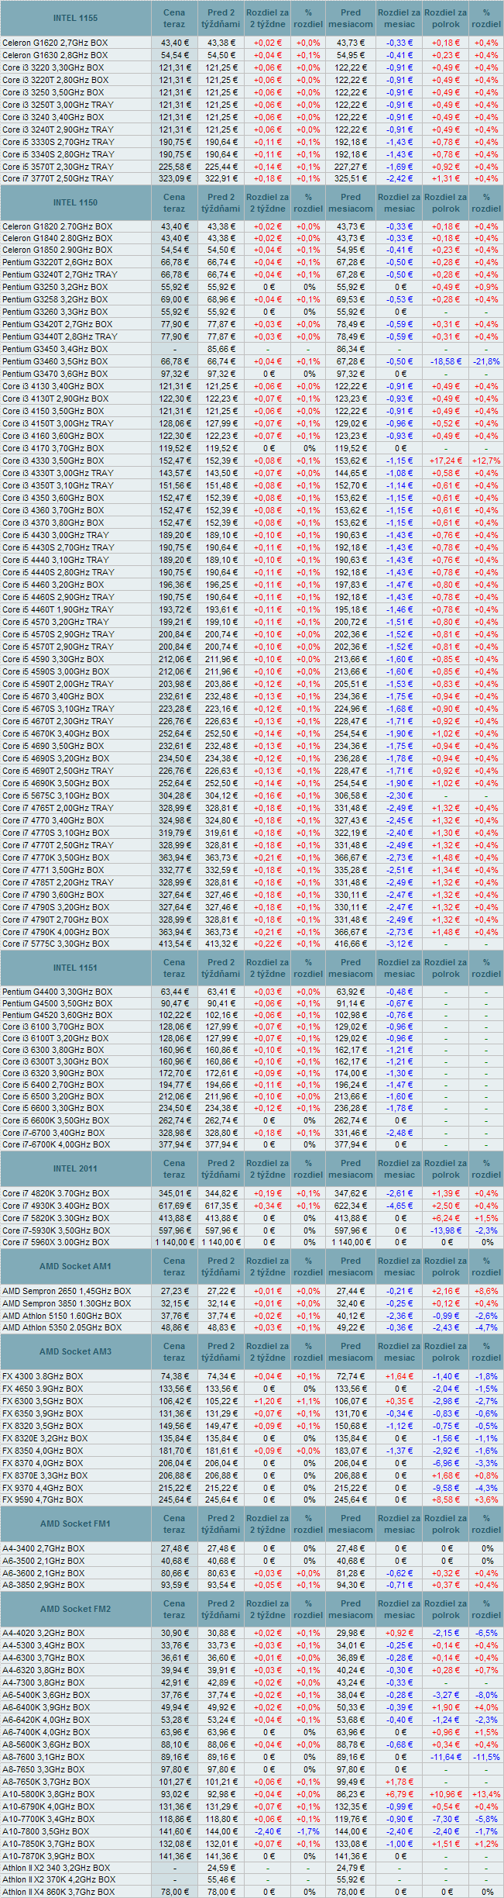504x1898 pixels.
Task: Click the +17,24 € value in Core i3 4330 row
Action: click(x=446, y=461)
